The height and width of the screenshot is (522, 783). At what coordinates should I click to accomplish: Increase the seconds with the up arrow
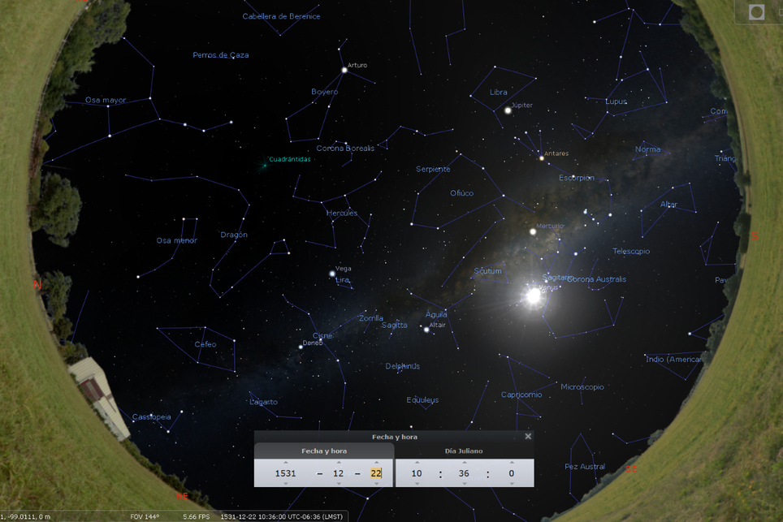pos(512,463)
